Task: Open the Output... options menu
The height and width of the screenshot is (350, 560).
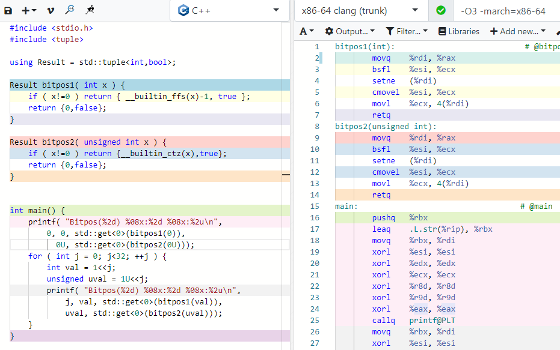Action: [349, 31]
